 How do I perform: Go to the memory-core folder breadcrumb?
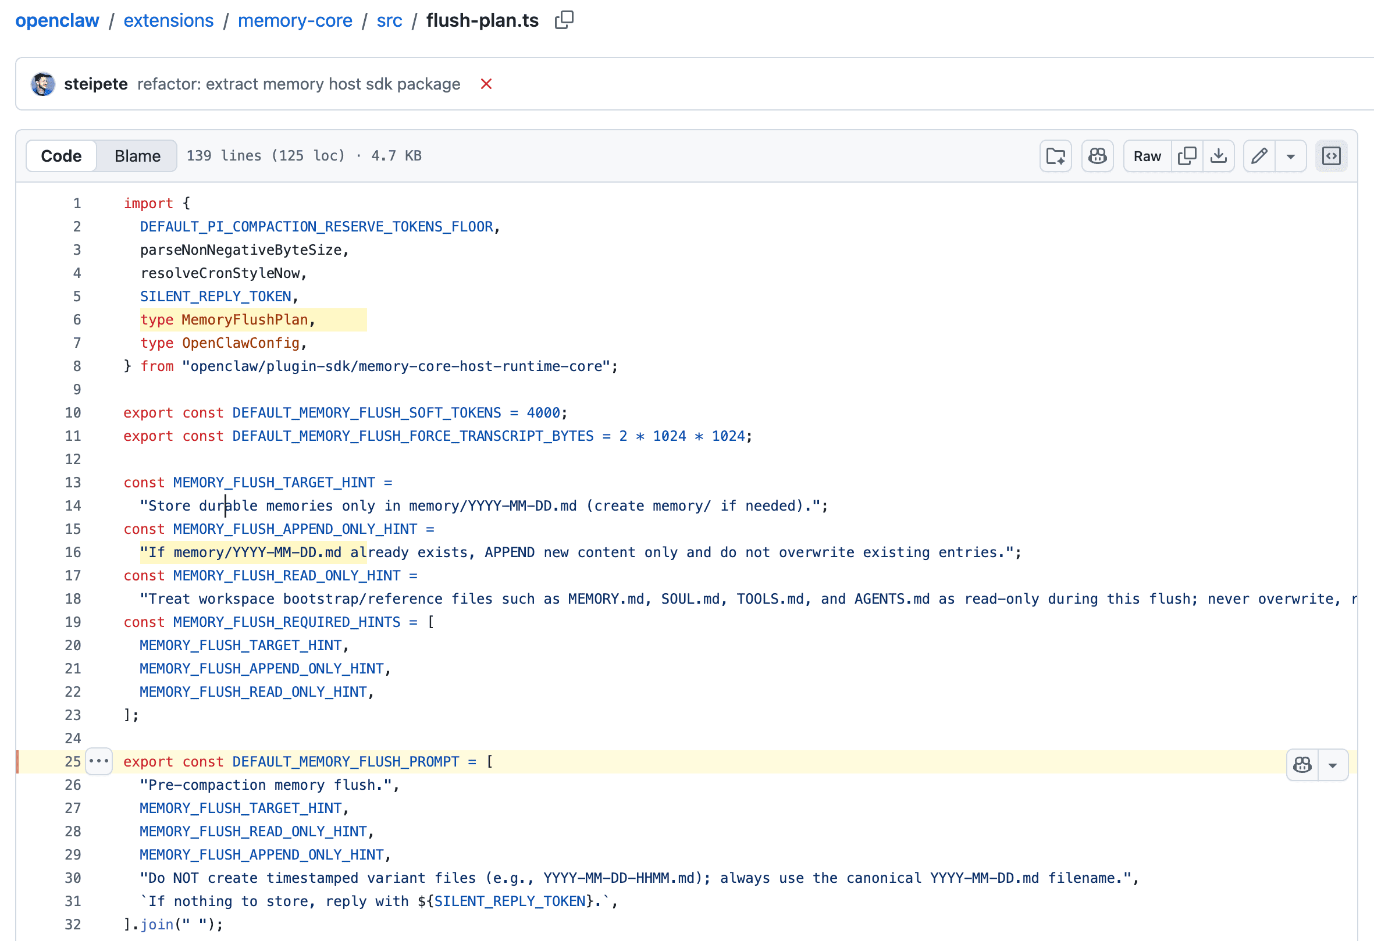[x=294, y=20]
